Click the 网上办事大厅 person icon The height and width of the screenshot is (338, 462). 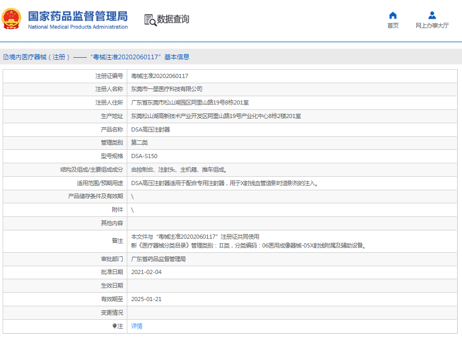pyautogui.click(x=432, y=15)
